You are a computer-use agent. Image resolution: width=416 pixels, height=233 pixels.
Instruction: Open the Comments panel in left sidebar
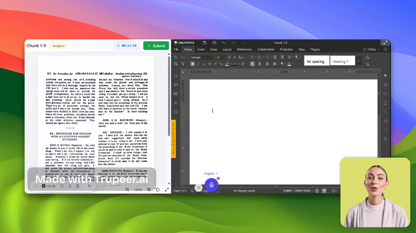[176, 85]
